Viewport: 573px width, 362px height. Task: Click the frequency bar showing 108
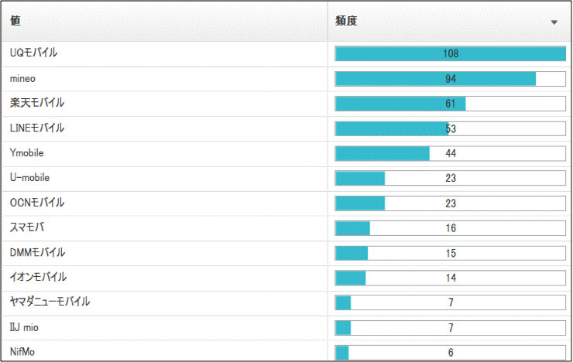tap(450, 53)
